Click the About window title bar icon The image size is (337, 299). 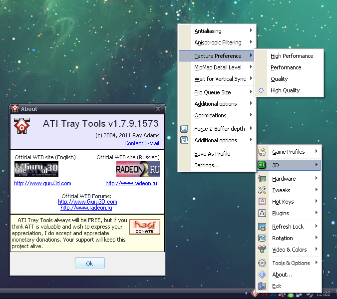point(15,108)
